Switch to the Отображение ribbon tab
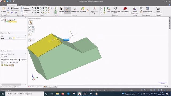171x96 pixels. coord(22,5)
